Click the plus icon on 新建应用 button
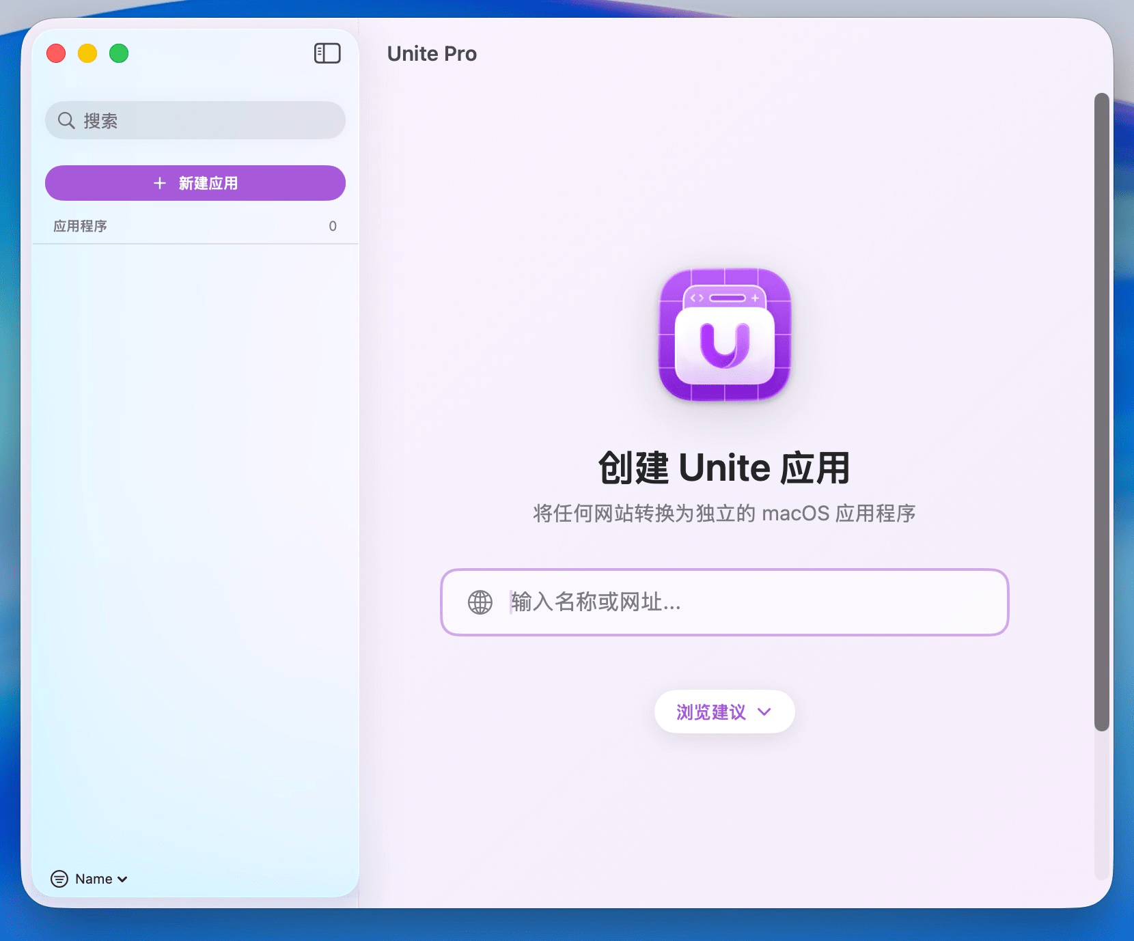Image resolution: width=1134 pixels, height=941 pixels. pos(159,183)
